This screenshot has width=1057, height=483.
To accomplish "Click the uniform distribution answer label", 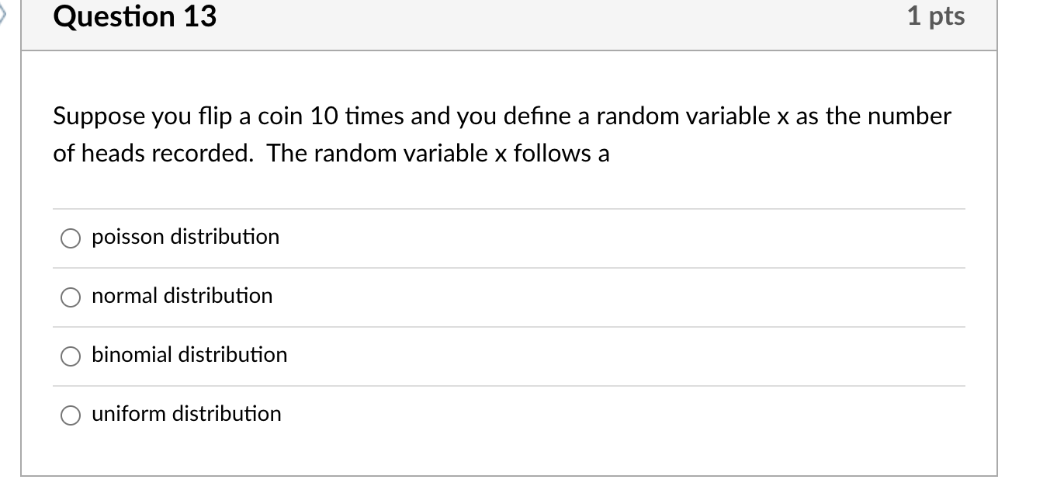I will [186, 415].
